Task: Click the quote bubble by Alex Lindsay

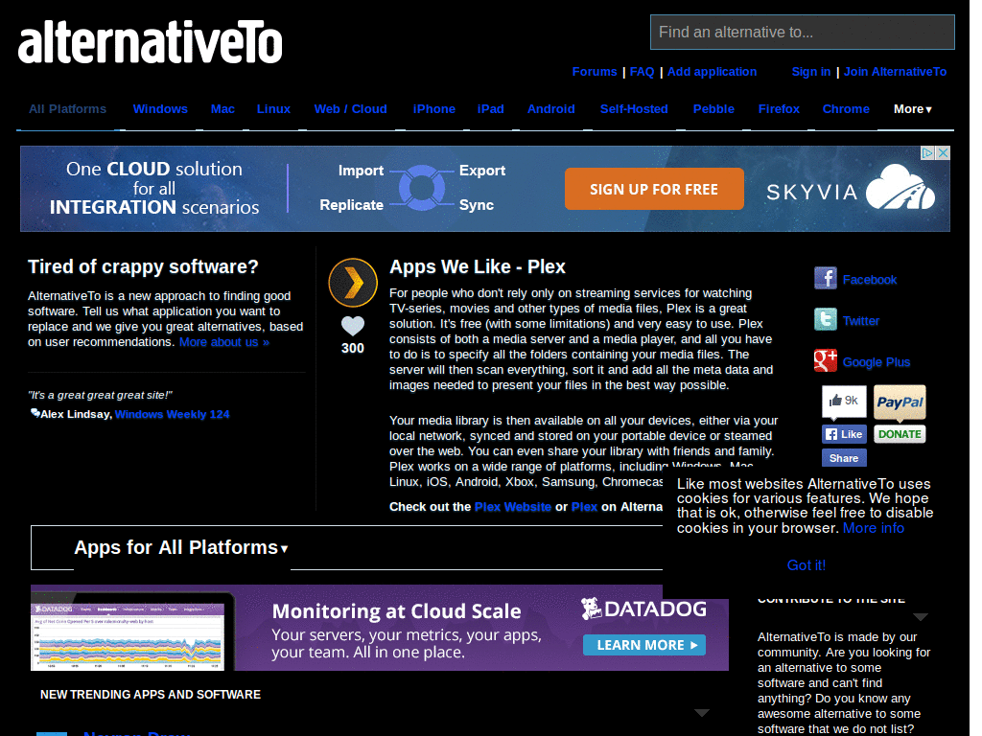Action: tap(35, 413)
